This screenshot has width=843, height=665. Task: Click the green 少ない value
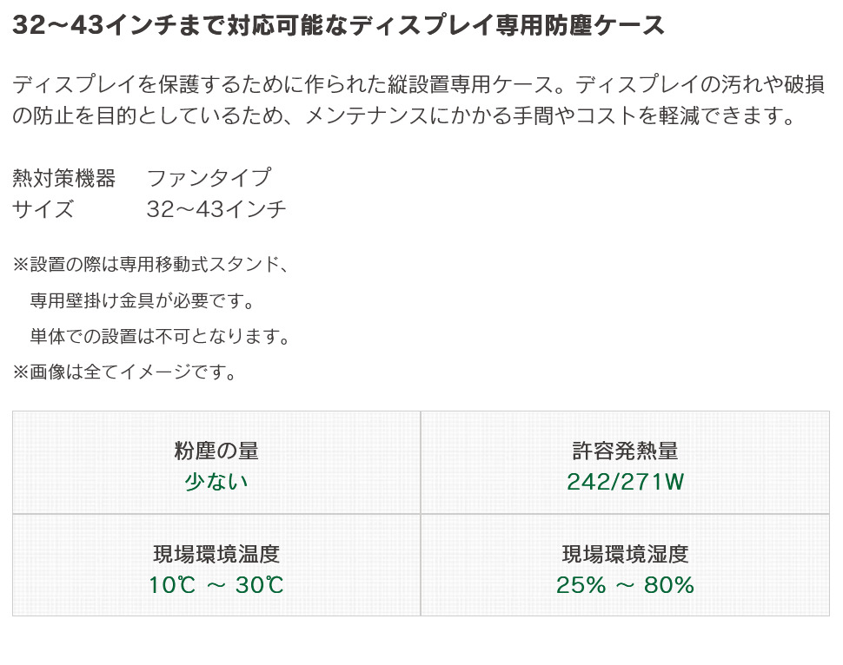point(216,482)
